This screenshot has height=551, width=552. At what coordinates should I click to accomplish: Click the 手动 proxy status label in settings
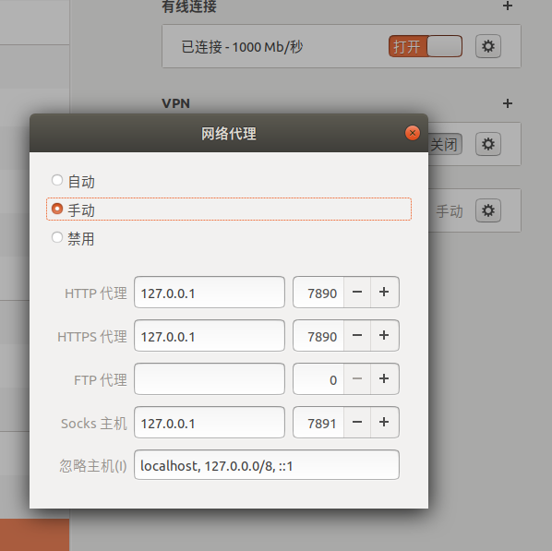click(x=450, y=211)
